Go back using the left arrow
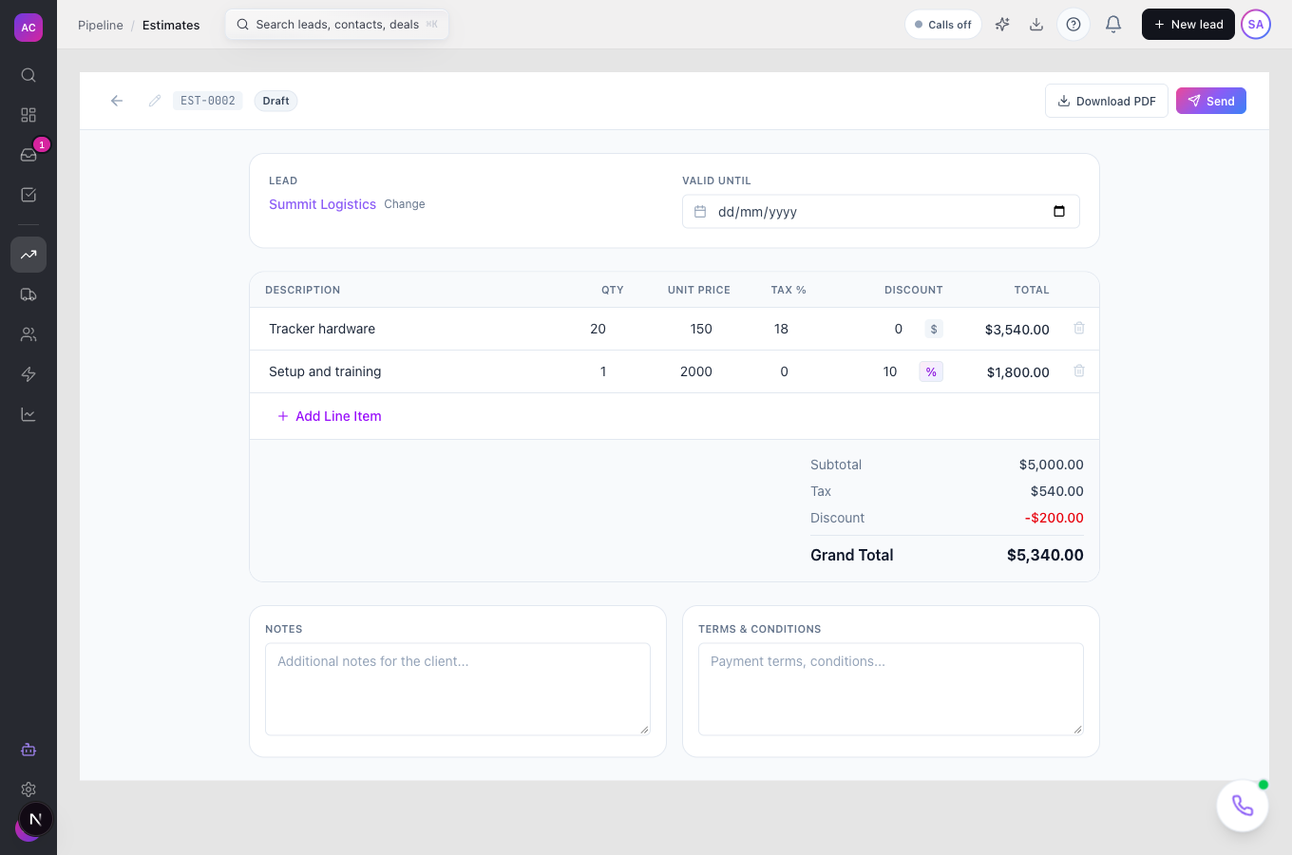The width and height of the screenshot is (1292, 855). tap(117, 101)
